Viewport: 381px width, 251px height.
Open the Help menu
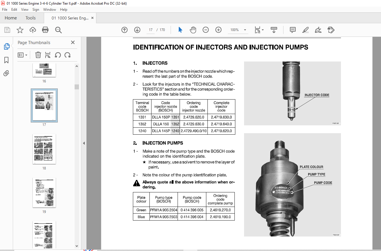pyautogui.click(x=64, y=10)
